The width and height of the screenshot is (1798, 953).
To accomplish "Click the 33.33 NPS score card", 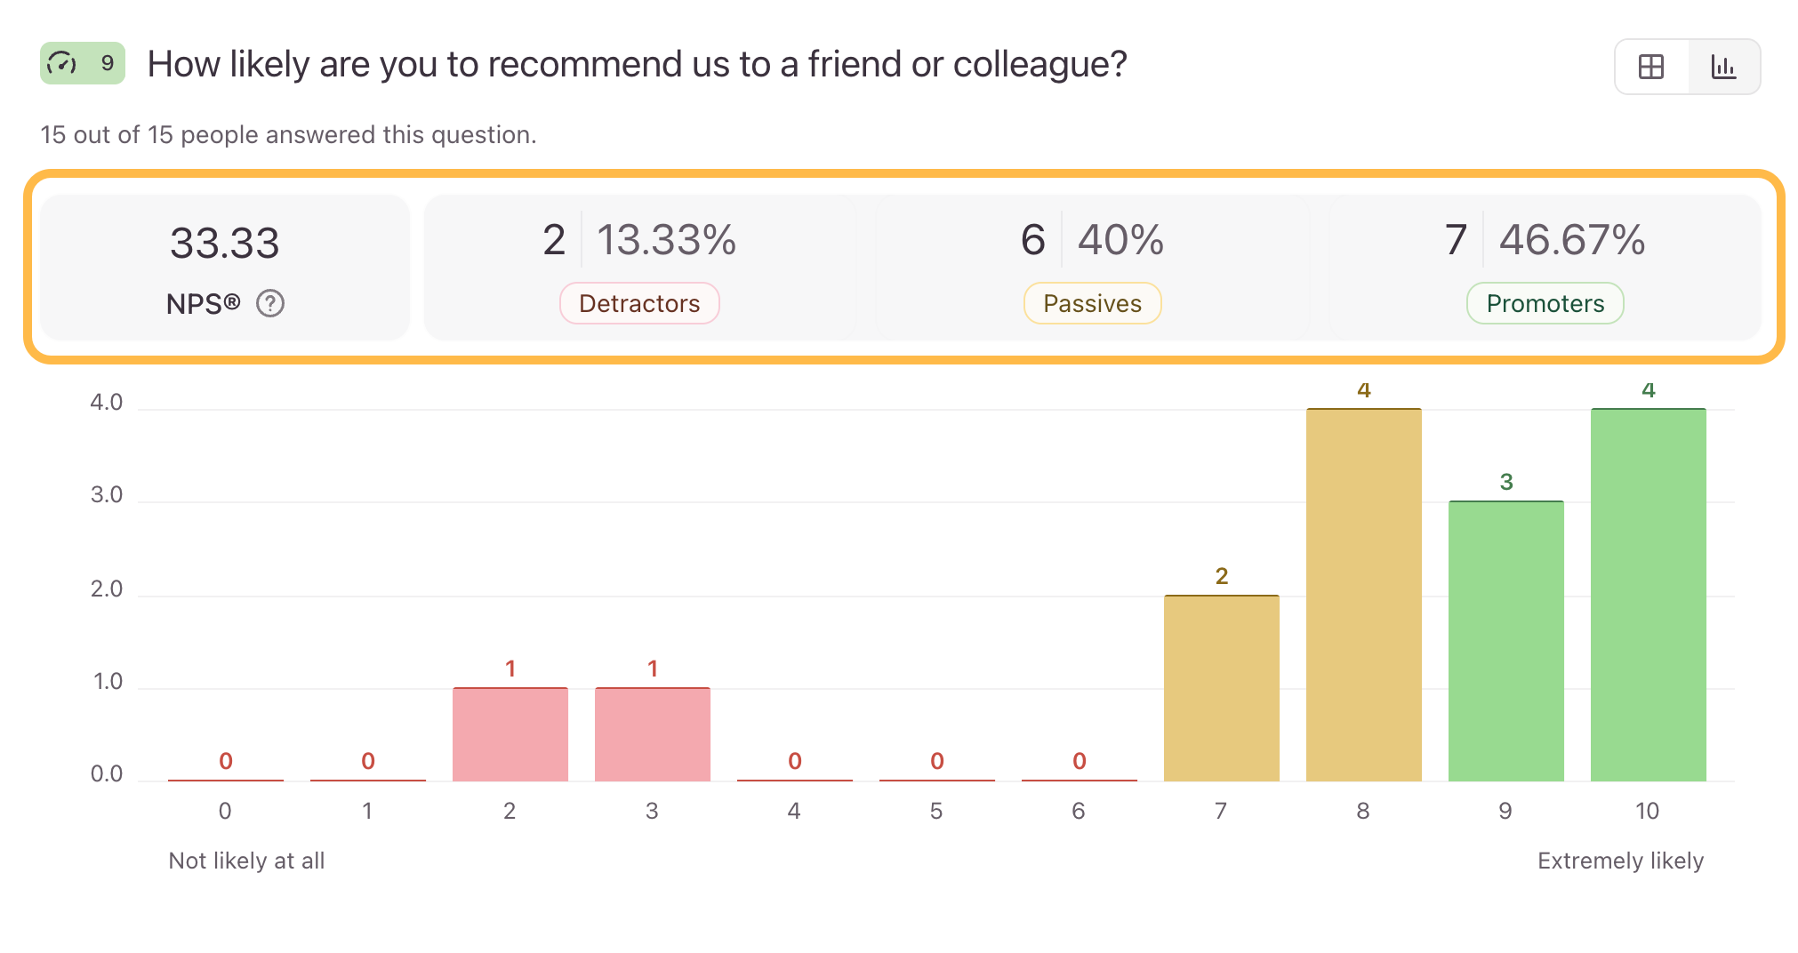I will point(225,267).
